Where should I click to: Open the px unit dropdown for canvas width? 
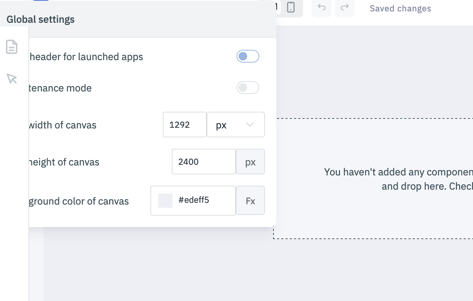click(236, 125)
